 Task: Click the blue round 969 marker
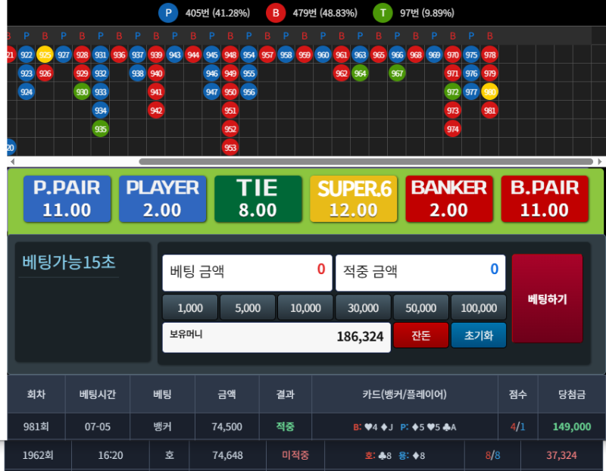(434, 55)
